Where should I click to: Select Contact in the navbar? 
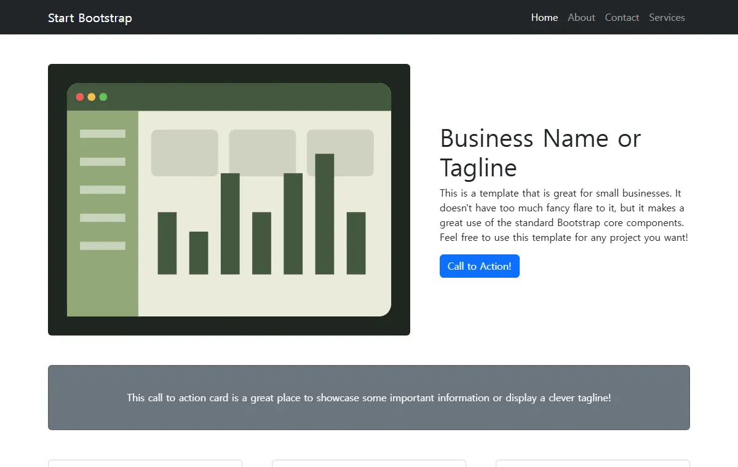[x=622, y=17]
